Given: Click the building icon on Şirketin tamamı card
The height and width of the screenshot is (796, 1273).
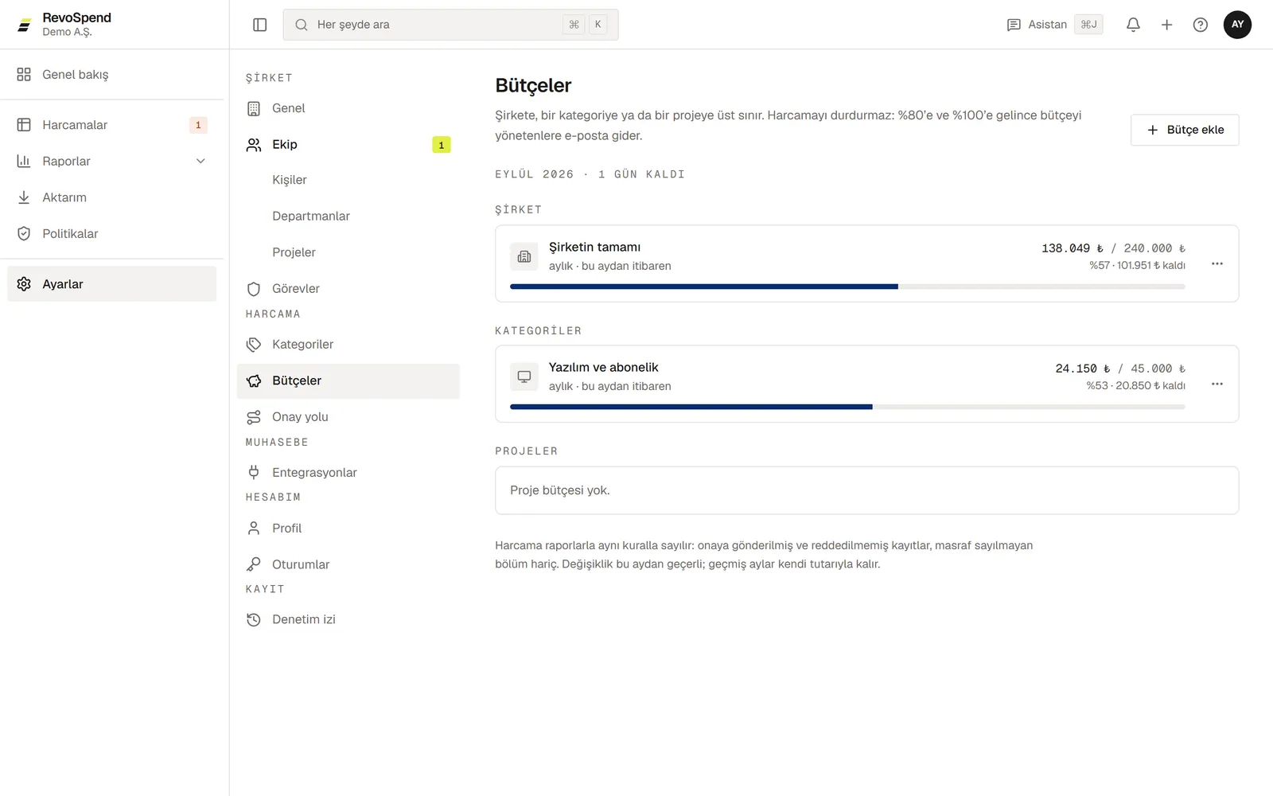Looking at the screenshot, I should click(x=524, y=256).
